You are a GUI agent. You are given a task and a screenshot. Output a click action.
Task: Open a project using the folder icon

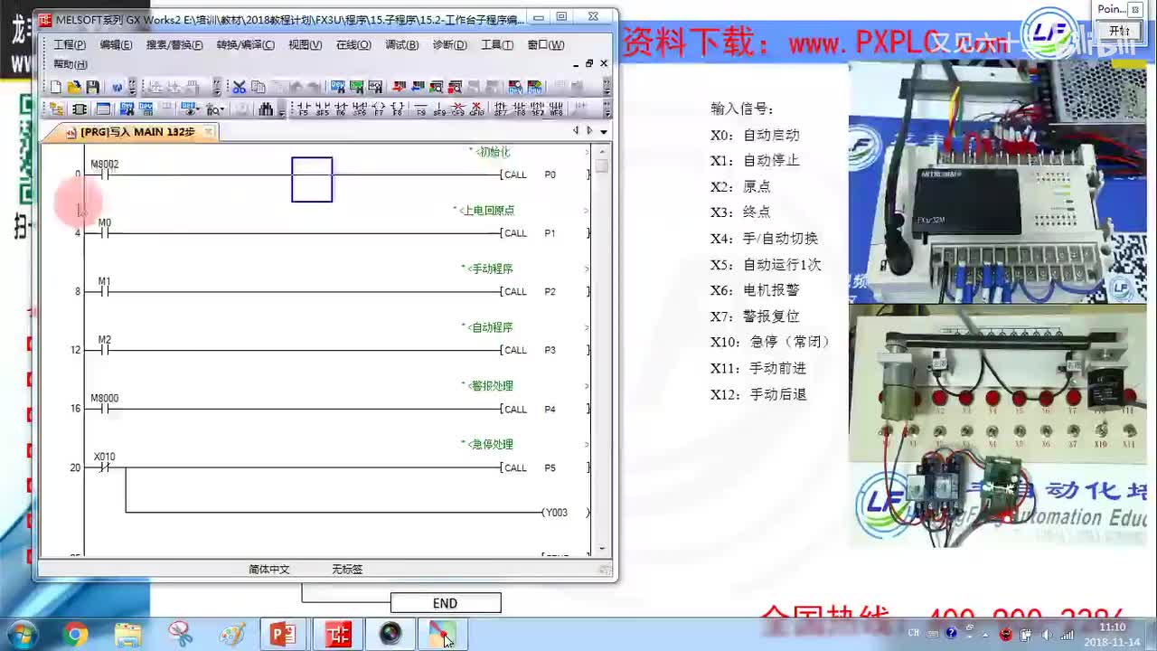pyautogui.click(x=74, y=87)
